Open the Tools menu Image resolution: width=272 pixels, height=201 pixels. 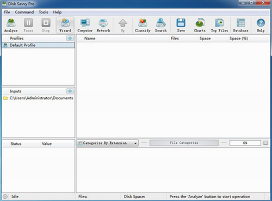click(44, 12)
